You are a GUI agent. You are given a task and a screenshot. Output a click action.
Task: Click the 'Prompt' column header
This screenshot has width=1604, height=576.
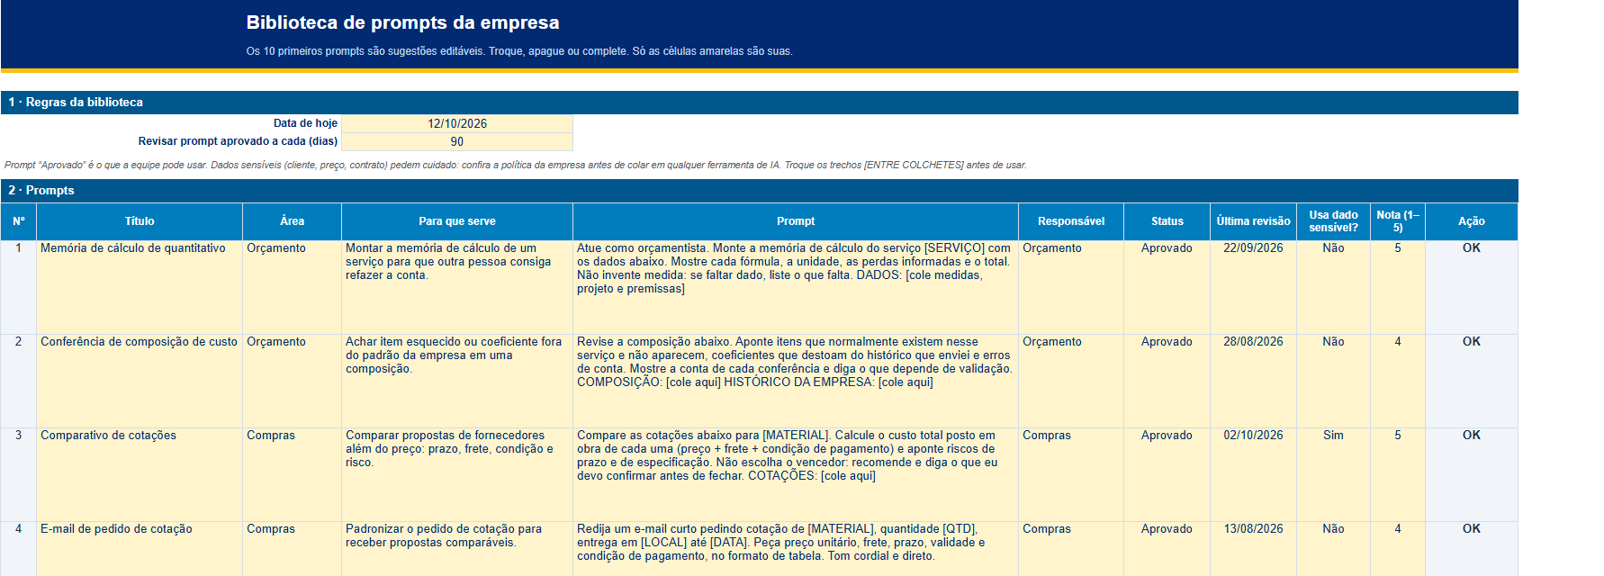point(796,221)
